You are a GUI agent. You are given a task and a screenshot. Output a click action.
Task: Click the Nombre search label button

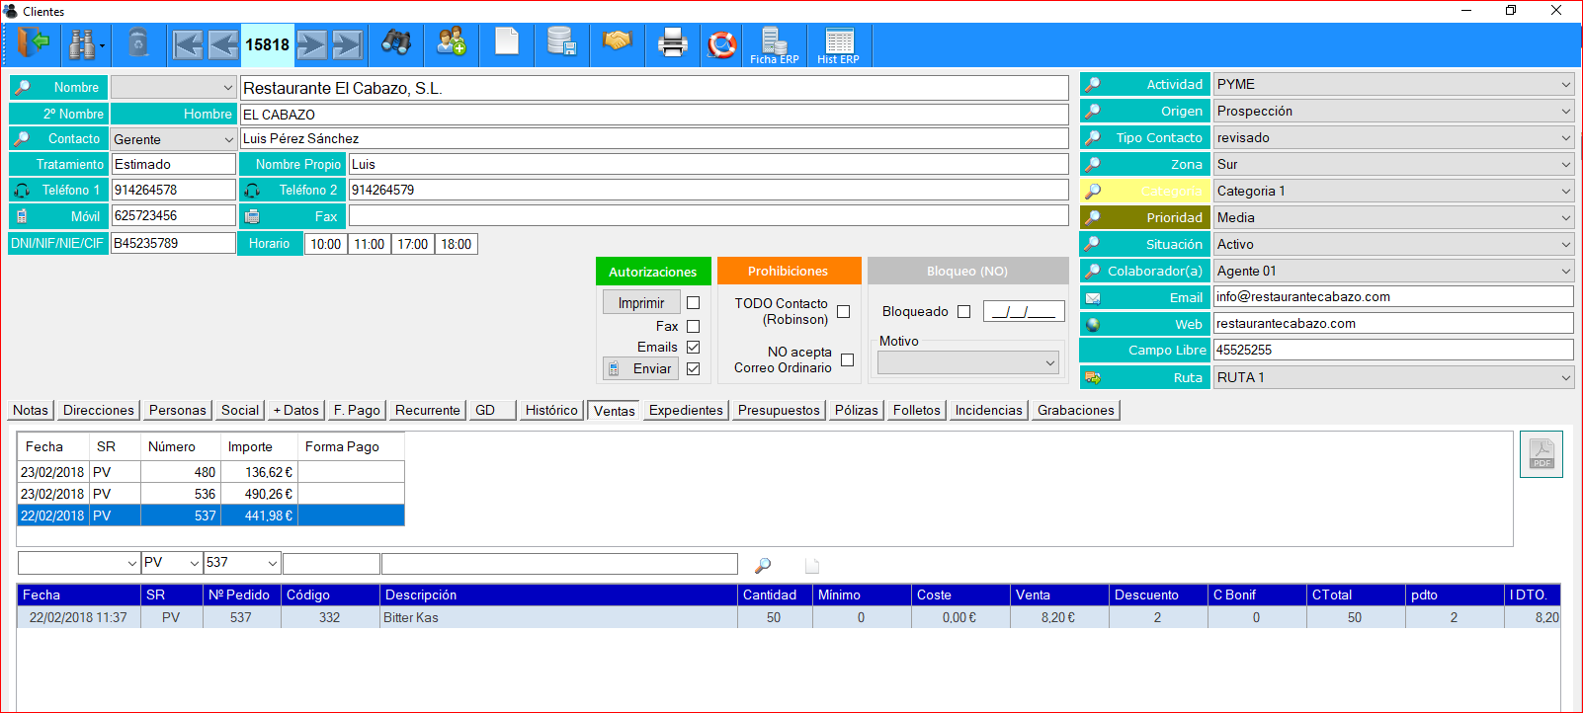[59, 87]
